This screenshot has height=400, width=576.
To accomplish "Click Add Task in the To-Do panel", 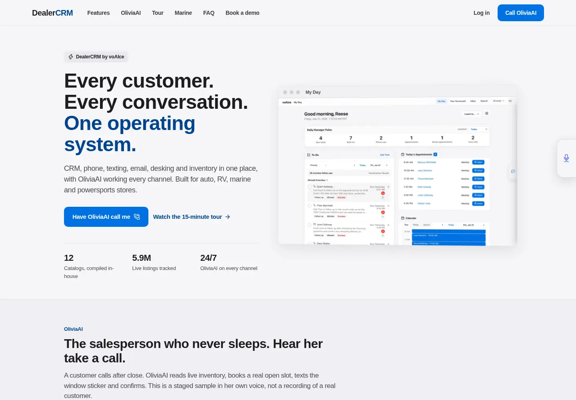I will 385,155.
